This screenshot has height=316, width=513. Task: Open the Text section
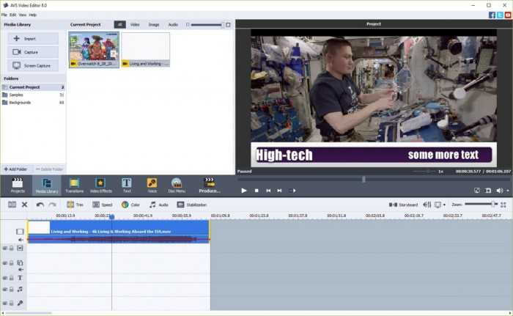coord(127,185)
